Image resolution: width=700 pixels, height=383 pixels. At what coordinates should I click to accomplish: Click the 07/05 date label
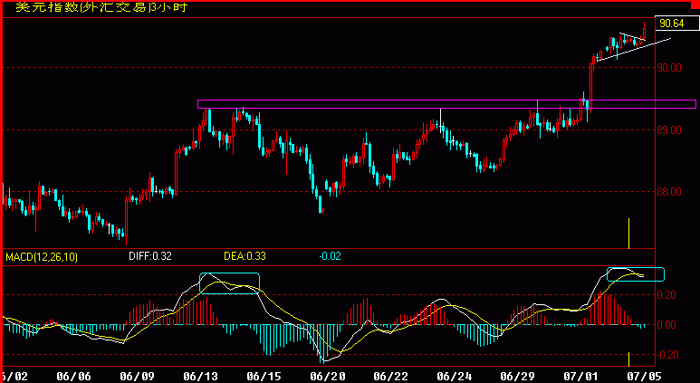643,377
